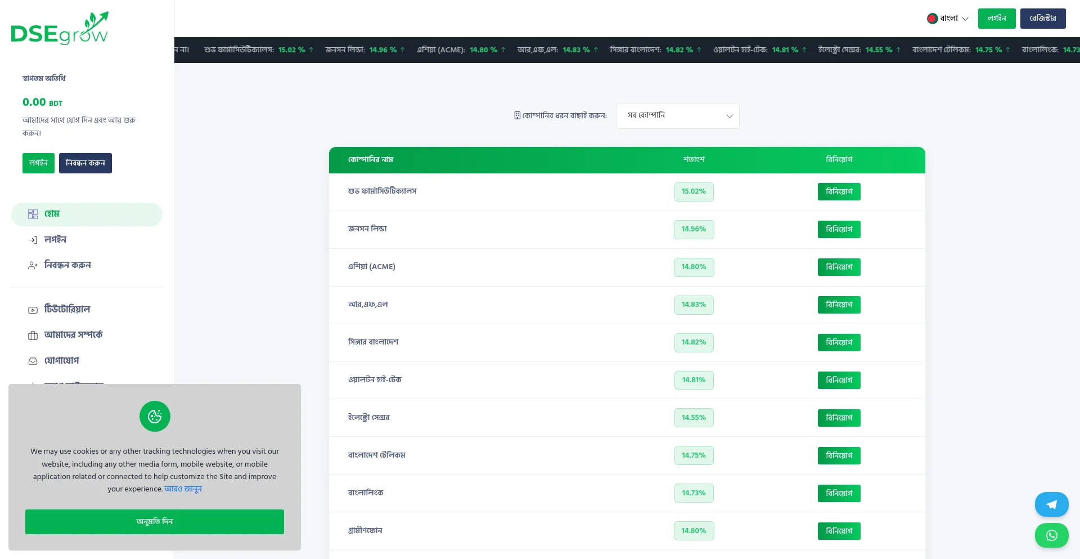Select সব কোম্পানি from the combo box
Image resolution: width=1080 pixels, height=559 pixels.
(x=677, y=116)
